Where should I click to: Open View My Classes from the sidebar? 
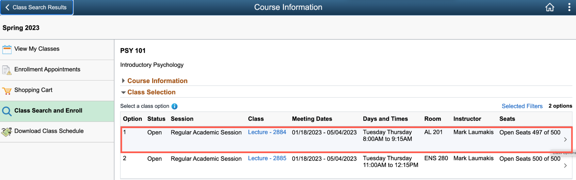[x=36, y=49]
